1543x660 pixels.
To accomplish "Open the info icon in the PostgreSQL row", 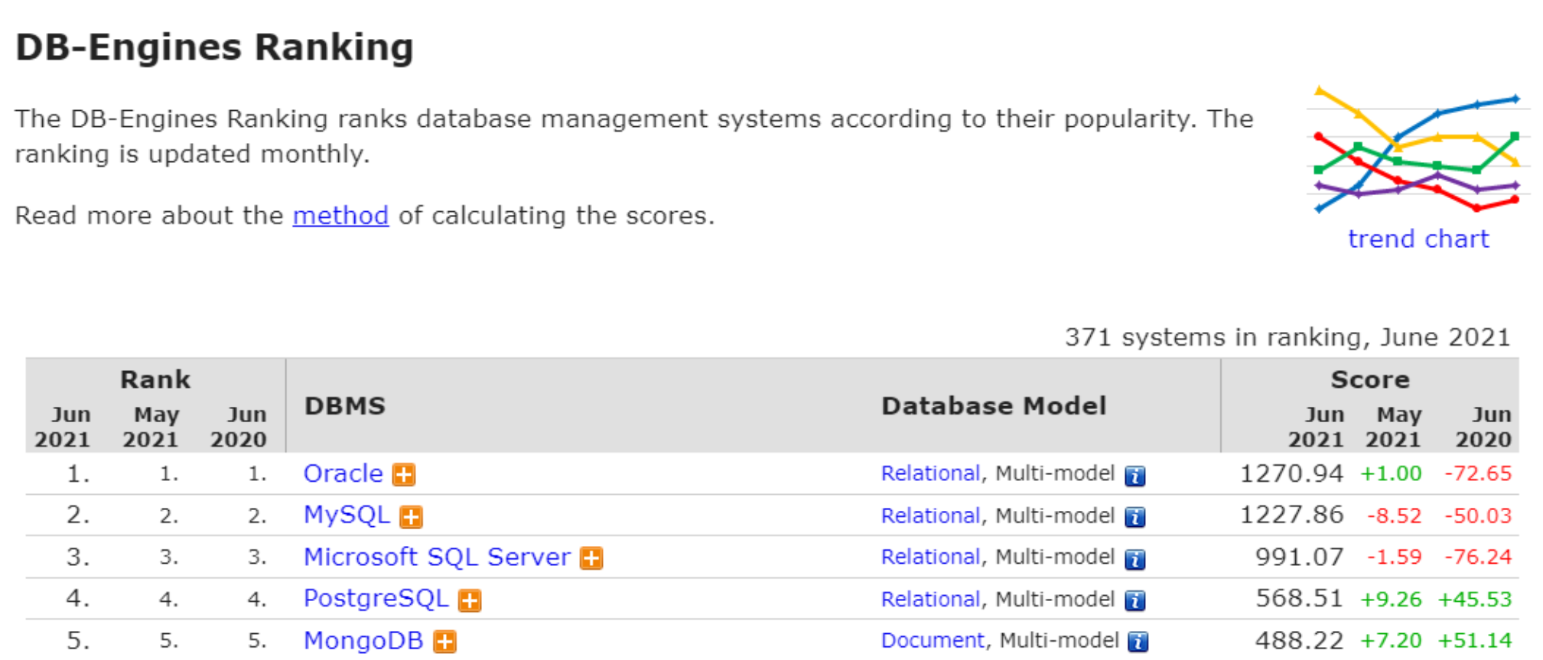I will (x=1135, y=601).
